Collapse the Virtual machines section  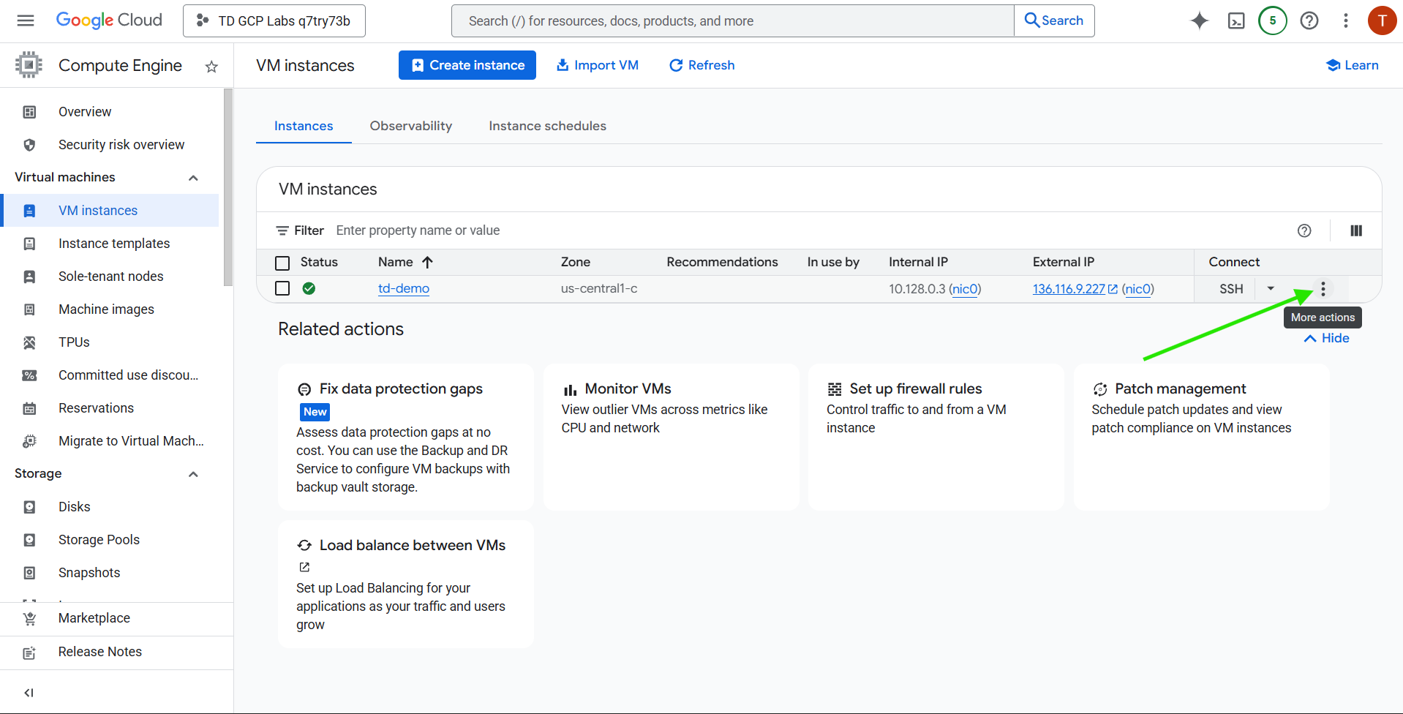[x=193, y=177]
